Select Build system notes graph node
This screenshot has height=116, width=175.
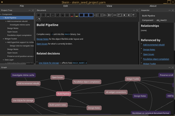tap(58, 105)
